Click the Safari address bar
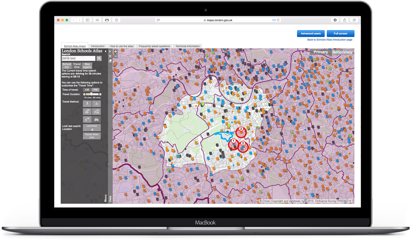 [218, 20]
